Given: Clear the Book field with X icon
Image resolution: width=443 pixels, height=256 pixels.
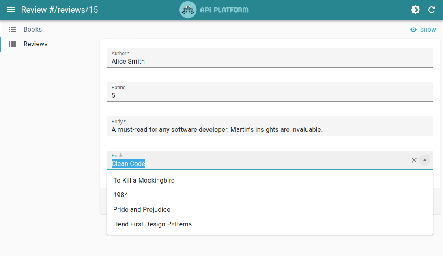Looking at the screenshot, I should point(414,160).
